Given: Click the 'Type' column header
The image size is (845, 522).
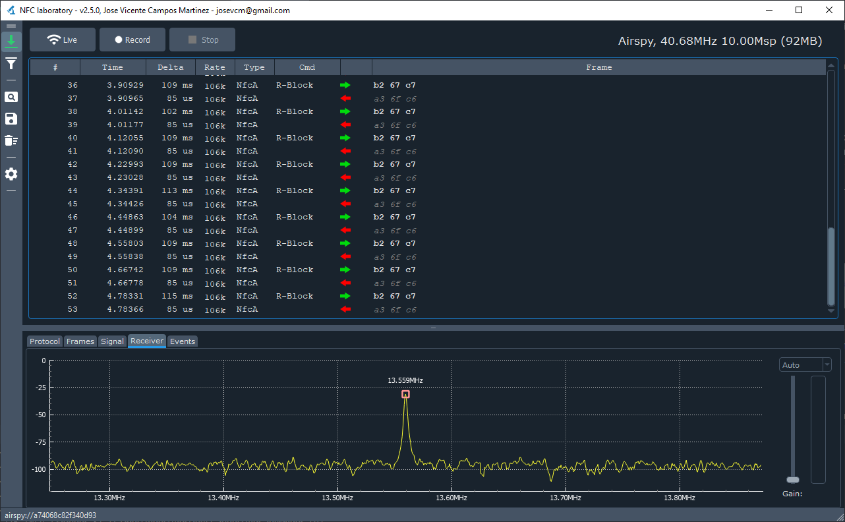Looking at the screenshot, I should [254, 67].
